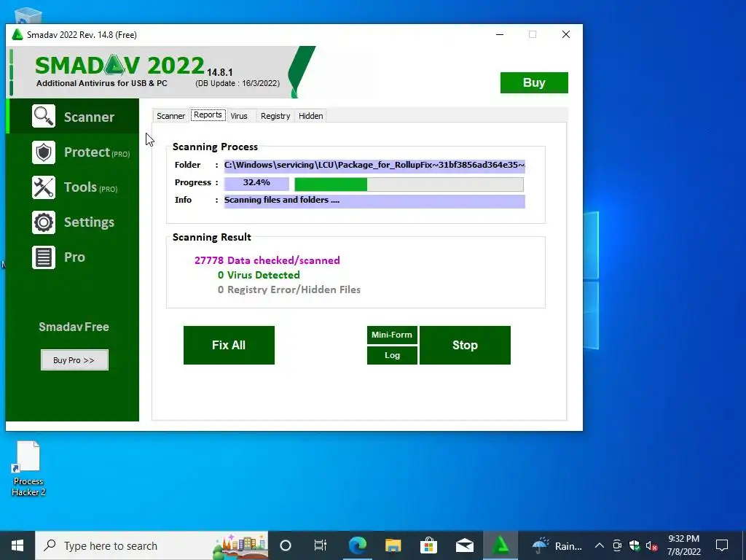The height and width of the screenshot is (560, 746).
Task: Click the scanning folder path field
Action: click(x=374, y=166)
